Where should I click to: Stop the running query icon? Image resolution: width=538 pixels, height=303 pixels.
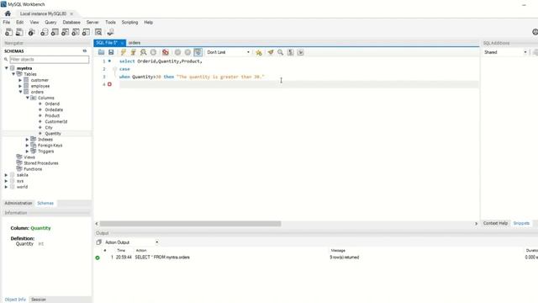pyautogui.click(x=153, y=52)
